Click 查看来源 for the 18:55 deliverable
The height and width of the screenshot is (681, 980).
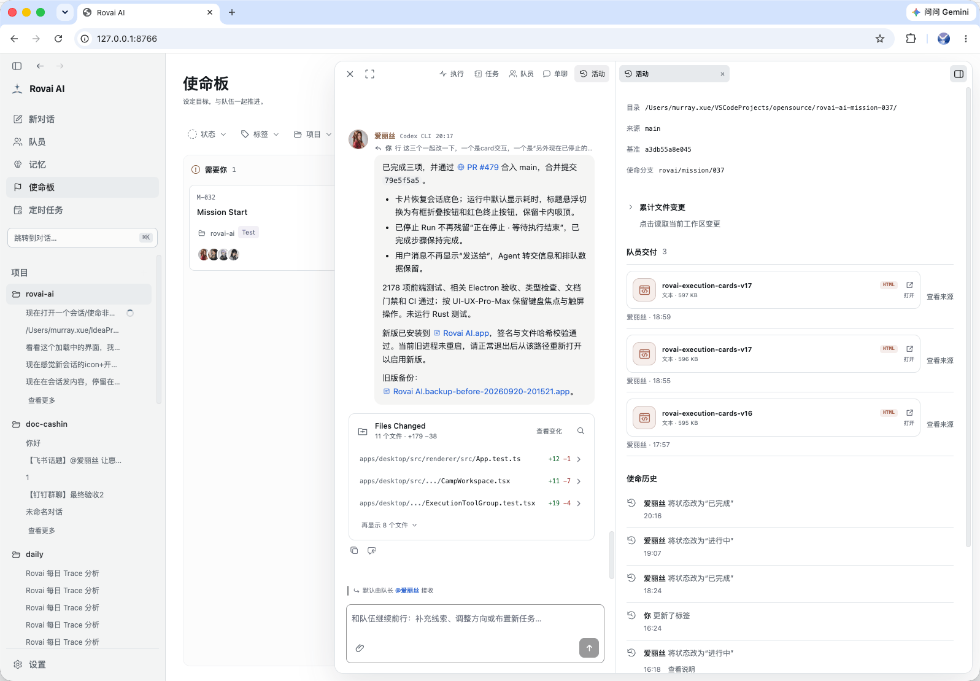[x=939, y=360]
